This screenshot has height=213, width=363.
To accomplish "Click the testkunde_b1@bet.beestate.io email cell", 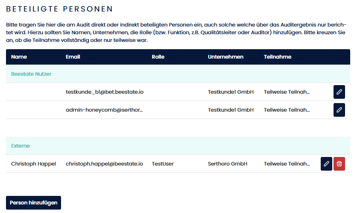I will tap(105, 92).
